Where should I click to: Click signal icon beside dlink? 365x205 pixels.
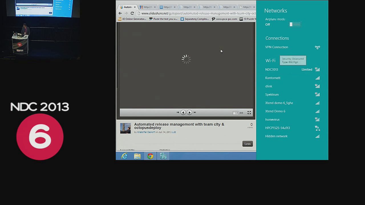(317, 86)
